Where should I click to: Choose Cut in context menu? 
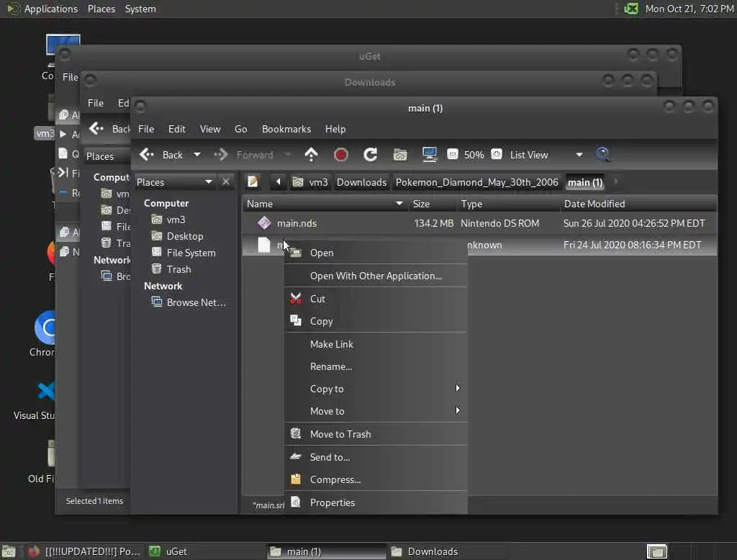coord(376,299)
